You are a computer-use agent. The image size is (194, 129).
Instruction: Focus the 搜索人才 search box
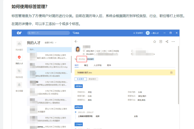point(48,33)
